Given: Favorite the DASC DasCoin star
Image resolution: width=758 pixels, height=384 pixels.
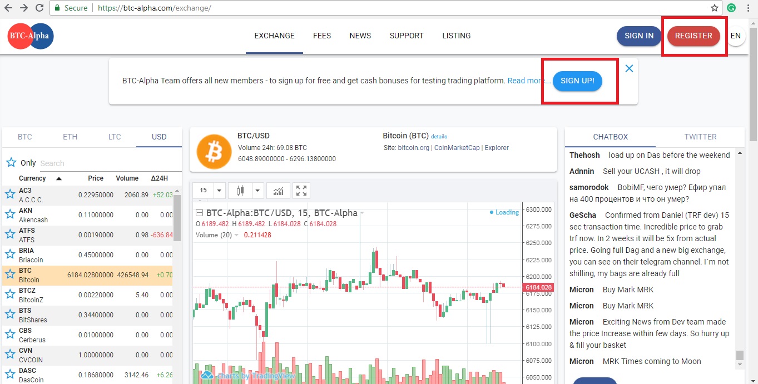Looking at the screenshot, I should click(9, 375).
